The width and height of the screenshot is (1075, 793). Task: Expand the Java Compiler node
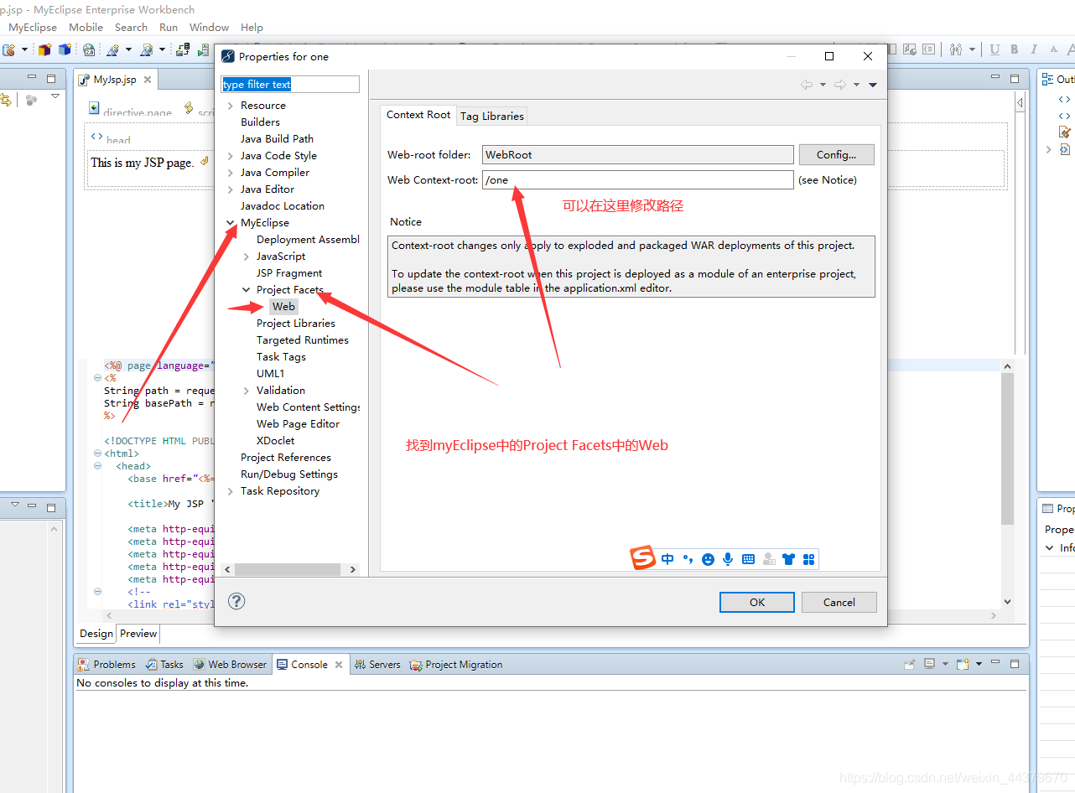pos(231,173)
